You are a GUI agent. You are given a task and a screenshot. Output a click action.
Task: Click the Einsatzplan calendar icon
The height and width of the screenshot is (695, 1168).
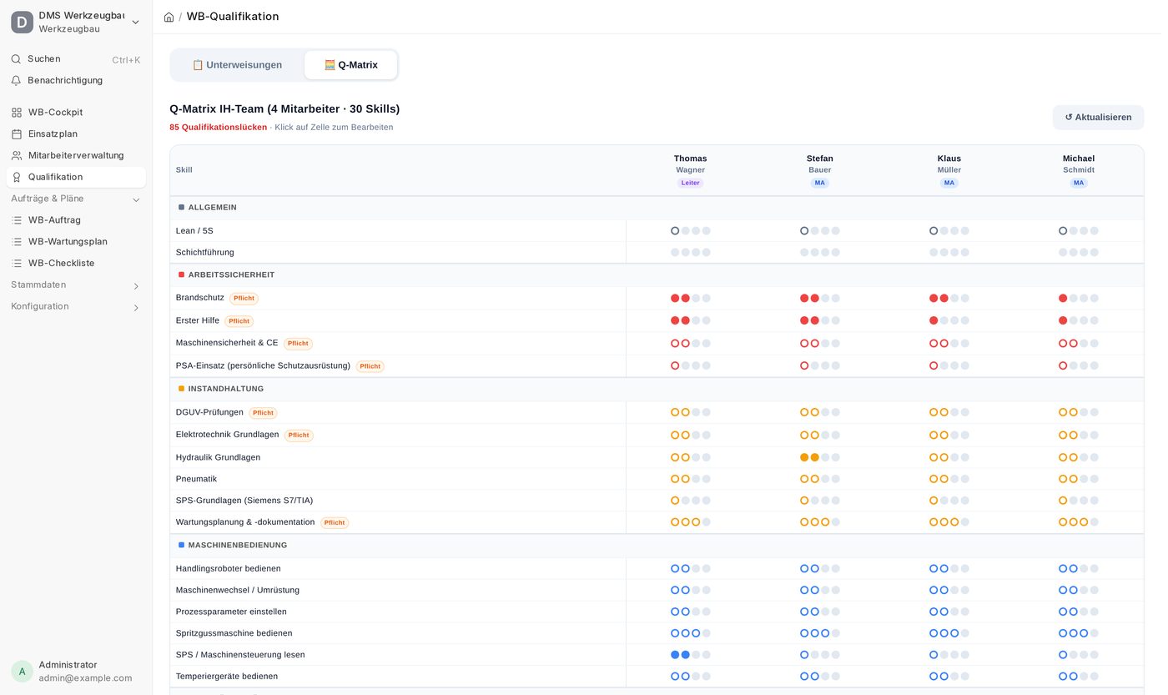point(17,134)
